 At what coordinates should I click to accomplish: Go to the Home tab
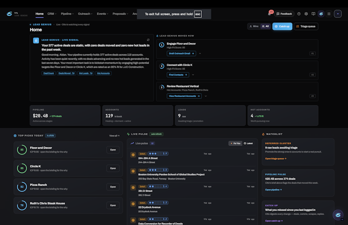(x=39, y=14)
